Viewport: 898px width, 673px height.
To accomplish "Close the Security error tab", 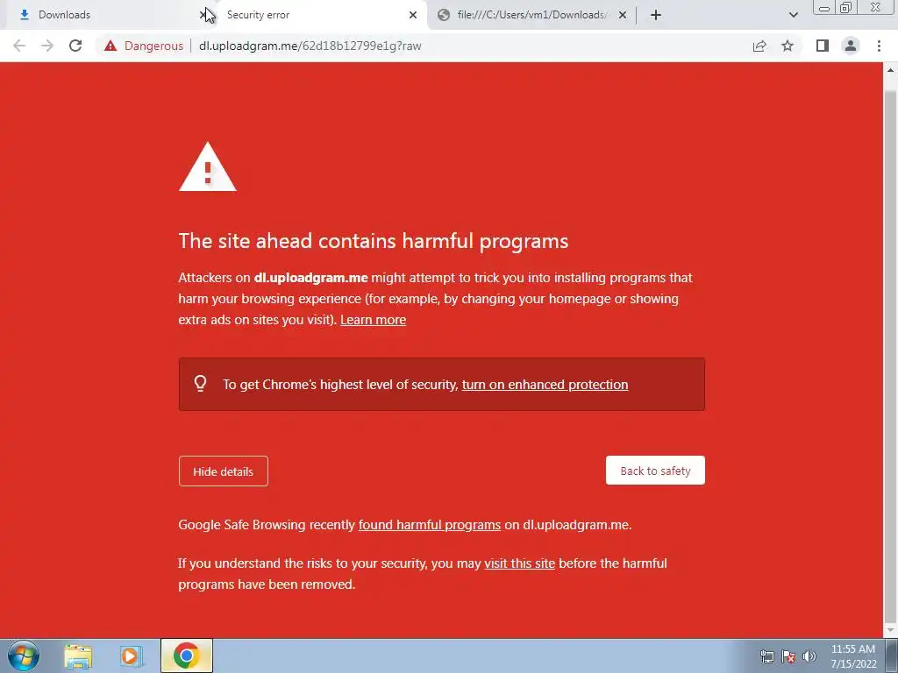I will pos(413,15).
